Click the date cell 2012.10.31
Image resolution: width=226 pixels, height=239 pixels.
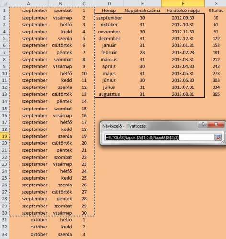click(183, 25)
